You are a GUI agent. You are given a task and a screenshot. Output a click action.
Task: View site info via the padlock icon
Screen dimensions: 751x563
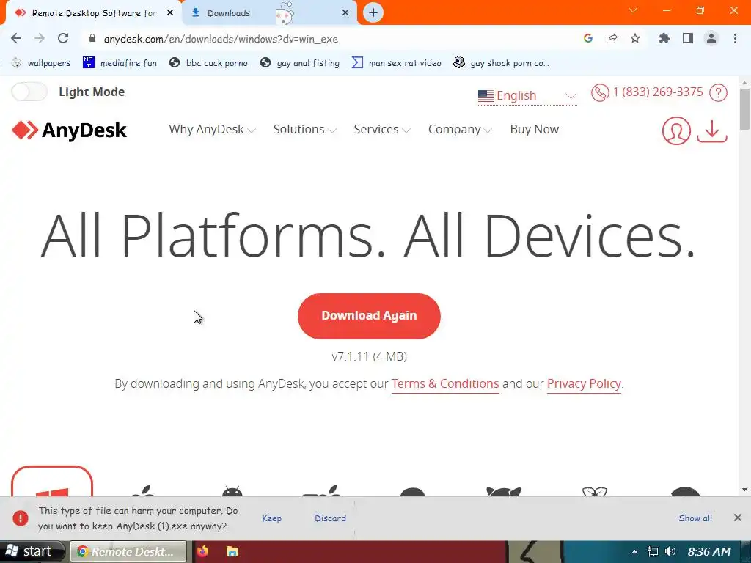(x=92, y=39)
